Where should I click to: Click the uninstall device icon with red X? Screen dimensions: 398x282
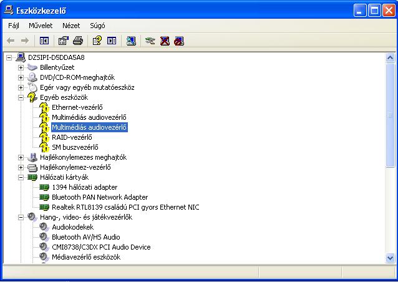coord(165,41)
